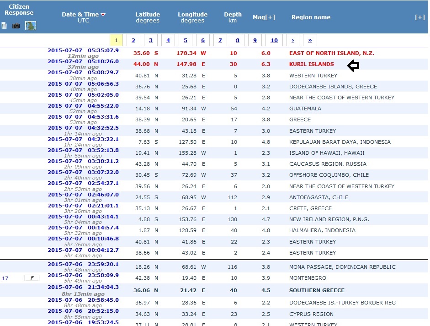Select current page 1 highlighted button
Viewport: 430px width, 326px height.
point(116,40)
